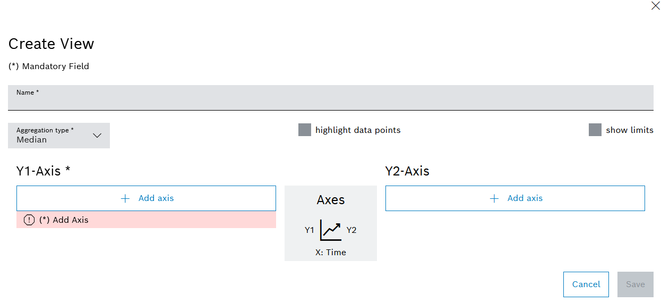Click the warning icon beside (*) Add Axis
661x302 pixels.
29,220
